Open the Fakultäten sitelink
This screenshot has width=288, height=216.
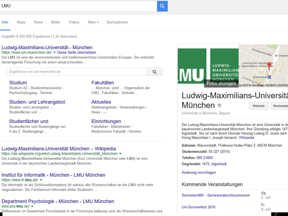pos(103,83)
